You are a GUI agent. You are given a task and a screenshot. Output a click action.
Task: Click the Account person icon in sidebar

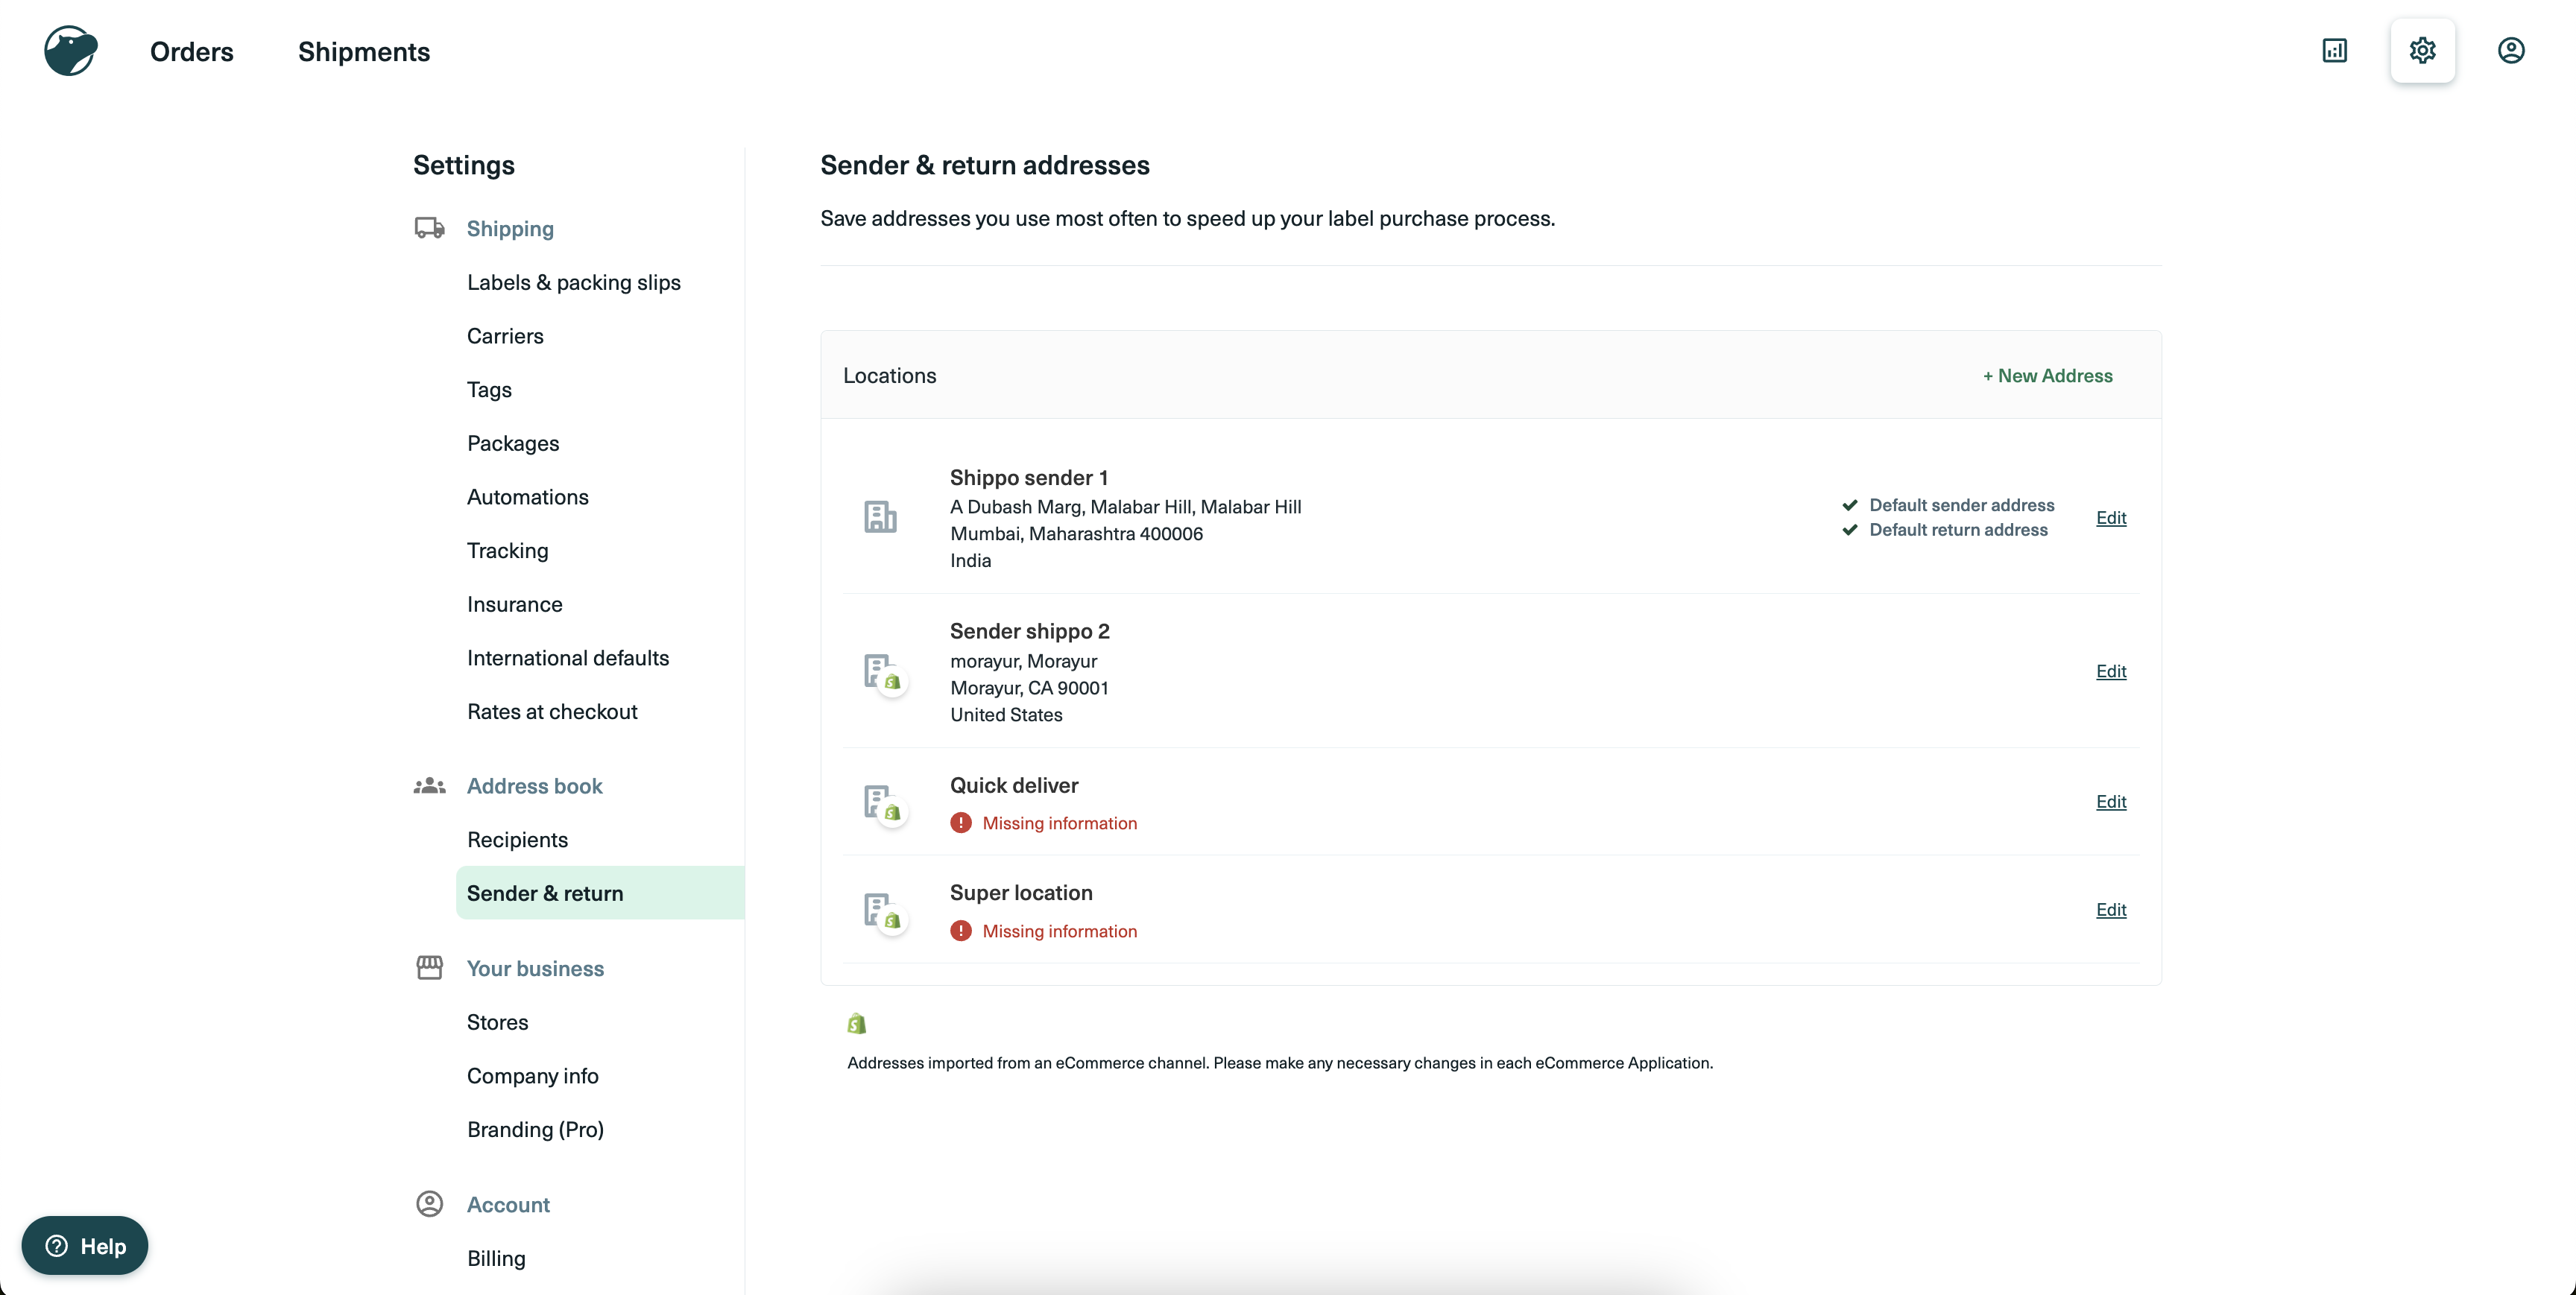click(x=429, y=1204)
